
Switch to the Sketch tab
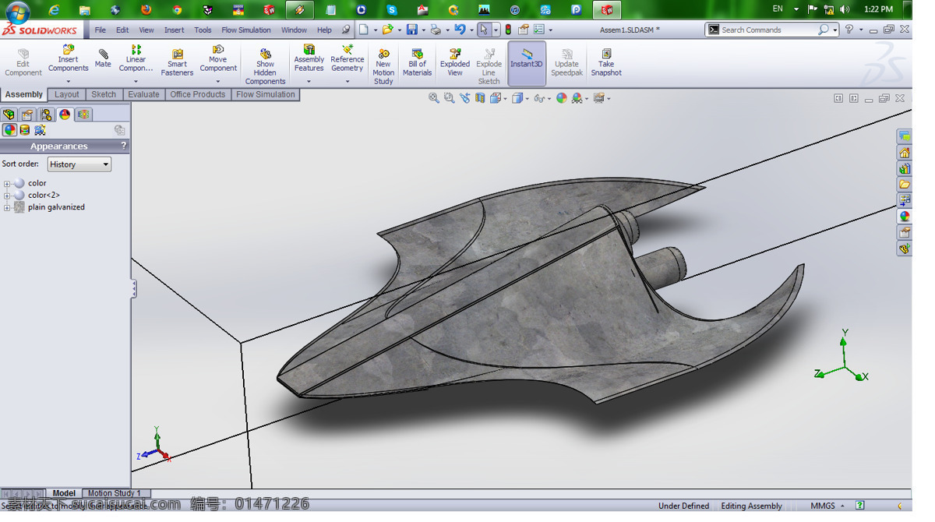click(104, 94)
